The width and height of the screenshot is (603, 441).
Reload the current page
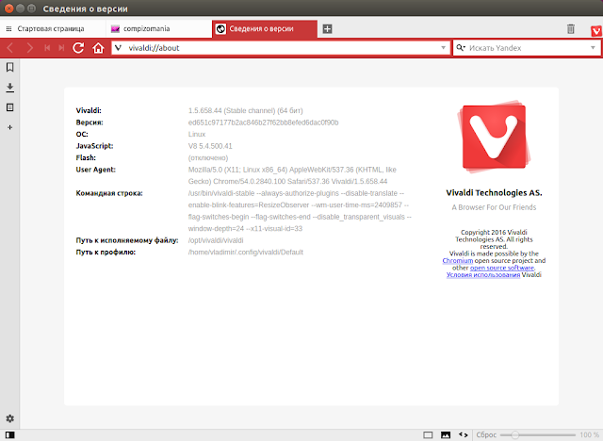[78, 48]
